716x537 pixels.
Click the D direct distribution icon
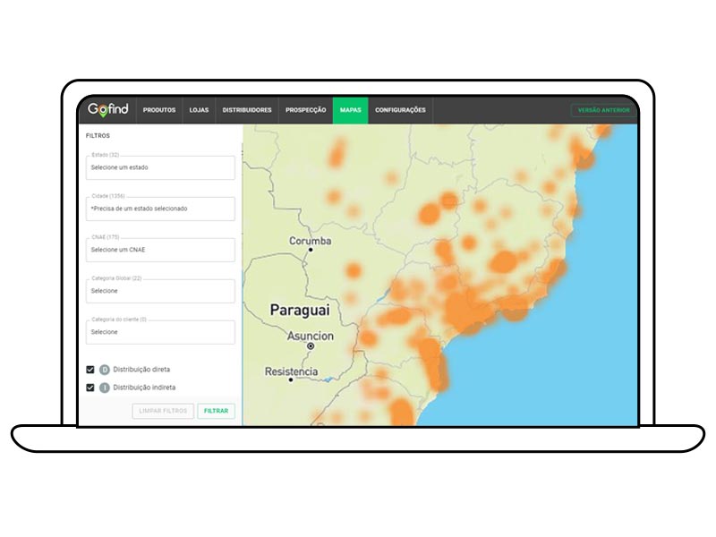pos(105,370)
